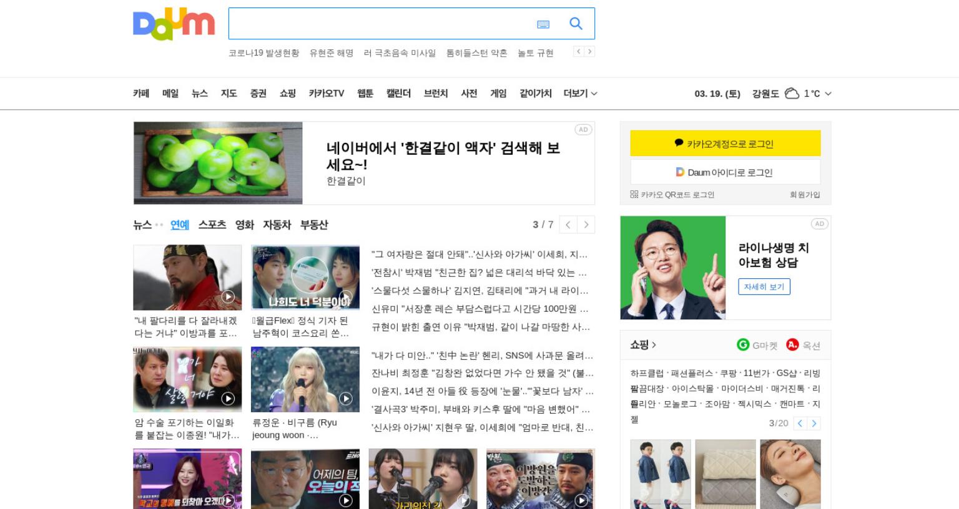Click the 강원도 location text

765,94
